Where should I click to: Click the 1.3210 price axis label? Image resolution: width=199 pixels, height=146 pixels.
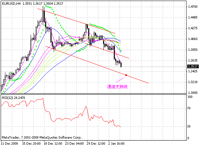click(193, 82)
